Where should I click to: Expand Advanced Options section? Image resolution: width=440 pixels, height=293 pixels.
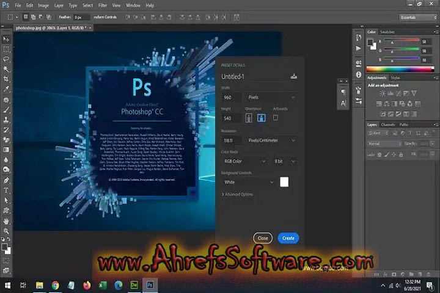[237, 194]
